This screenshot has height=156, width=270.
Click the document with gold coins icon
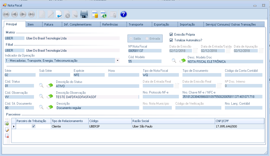tap(95, 14)
